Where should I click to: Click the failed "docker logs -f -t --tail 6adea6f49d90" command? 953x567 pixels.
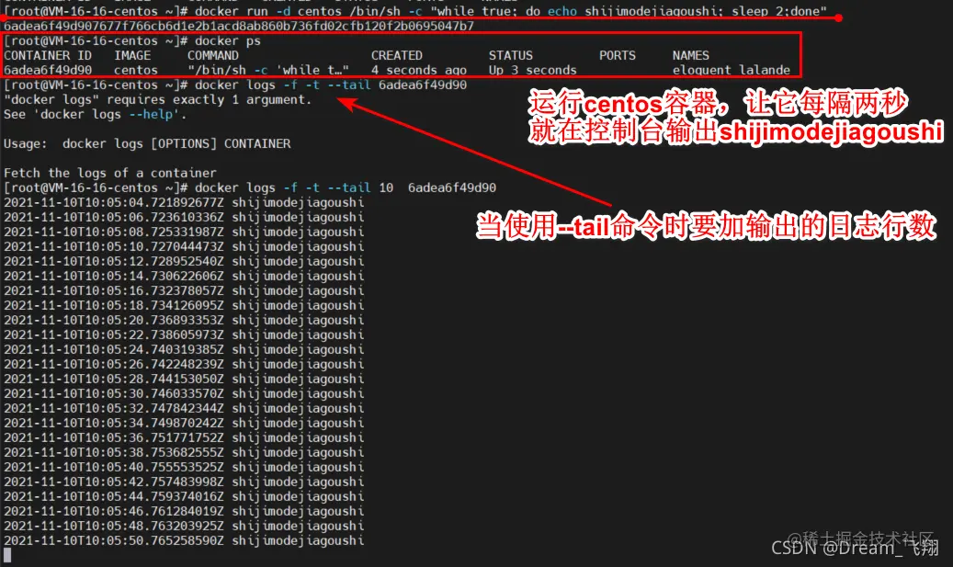pyautogui.click(x=331, y=85)
